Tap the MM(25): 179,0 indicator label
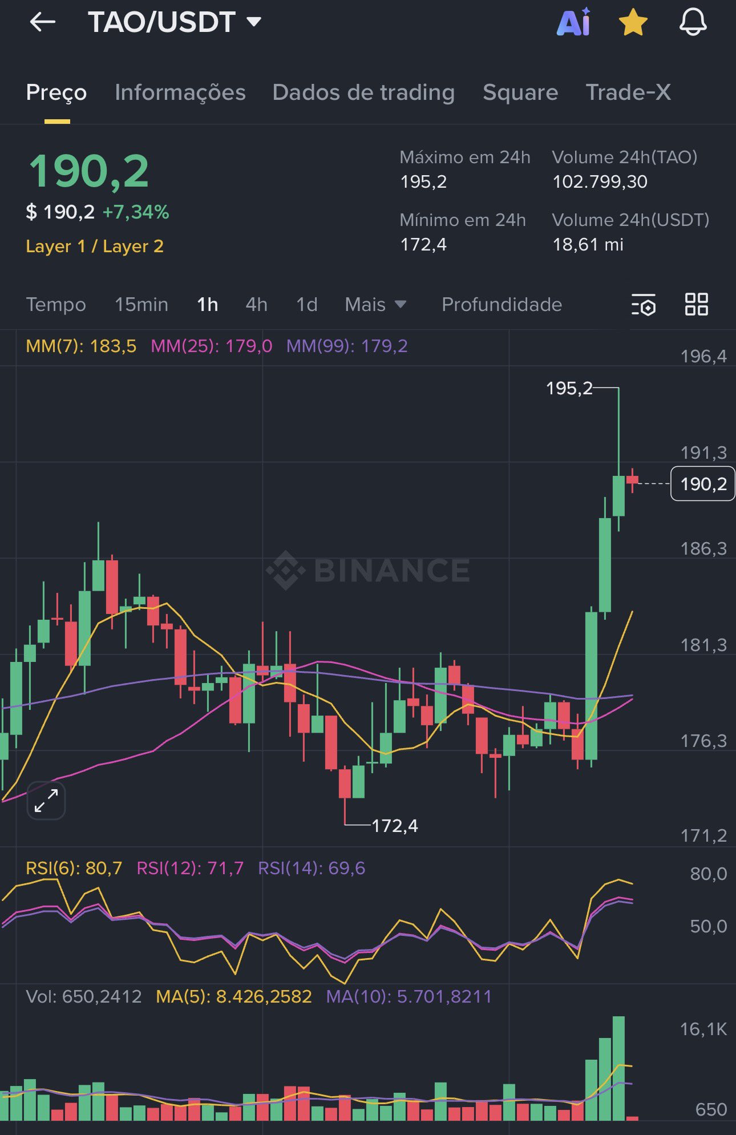The image size is (736, 1135). [212, 346]
